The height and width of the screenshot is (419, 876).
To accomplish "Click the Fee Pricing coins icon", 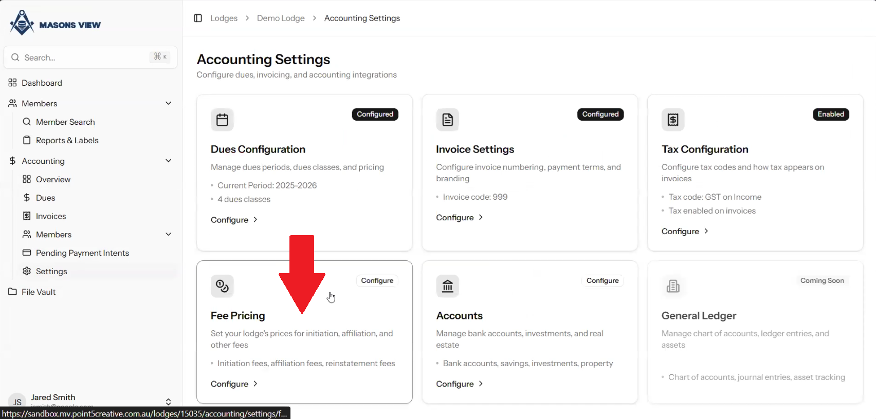I will [x=222, y=286].
